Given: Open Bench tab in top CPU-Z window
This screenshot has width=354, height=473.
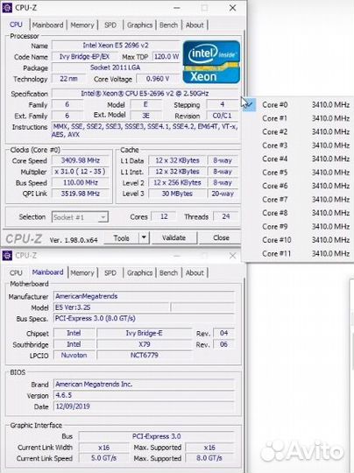Looking at the screenshot, I should (x=168, y=25).
